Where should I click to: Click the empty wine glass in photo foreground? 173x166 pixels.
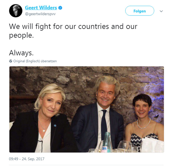(125, 146)
